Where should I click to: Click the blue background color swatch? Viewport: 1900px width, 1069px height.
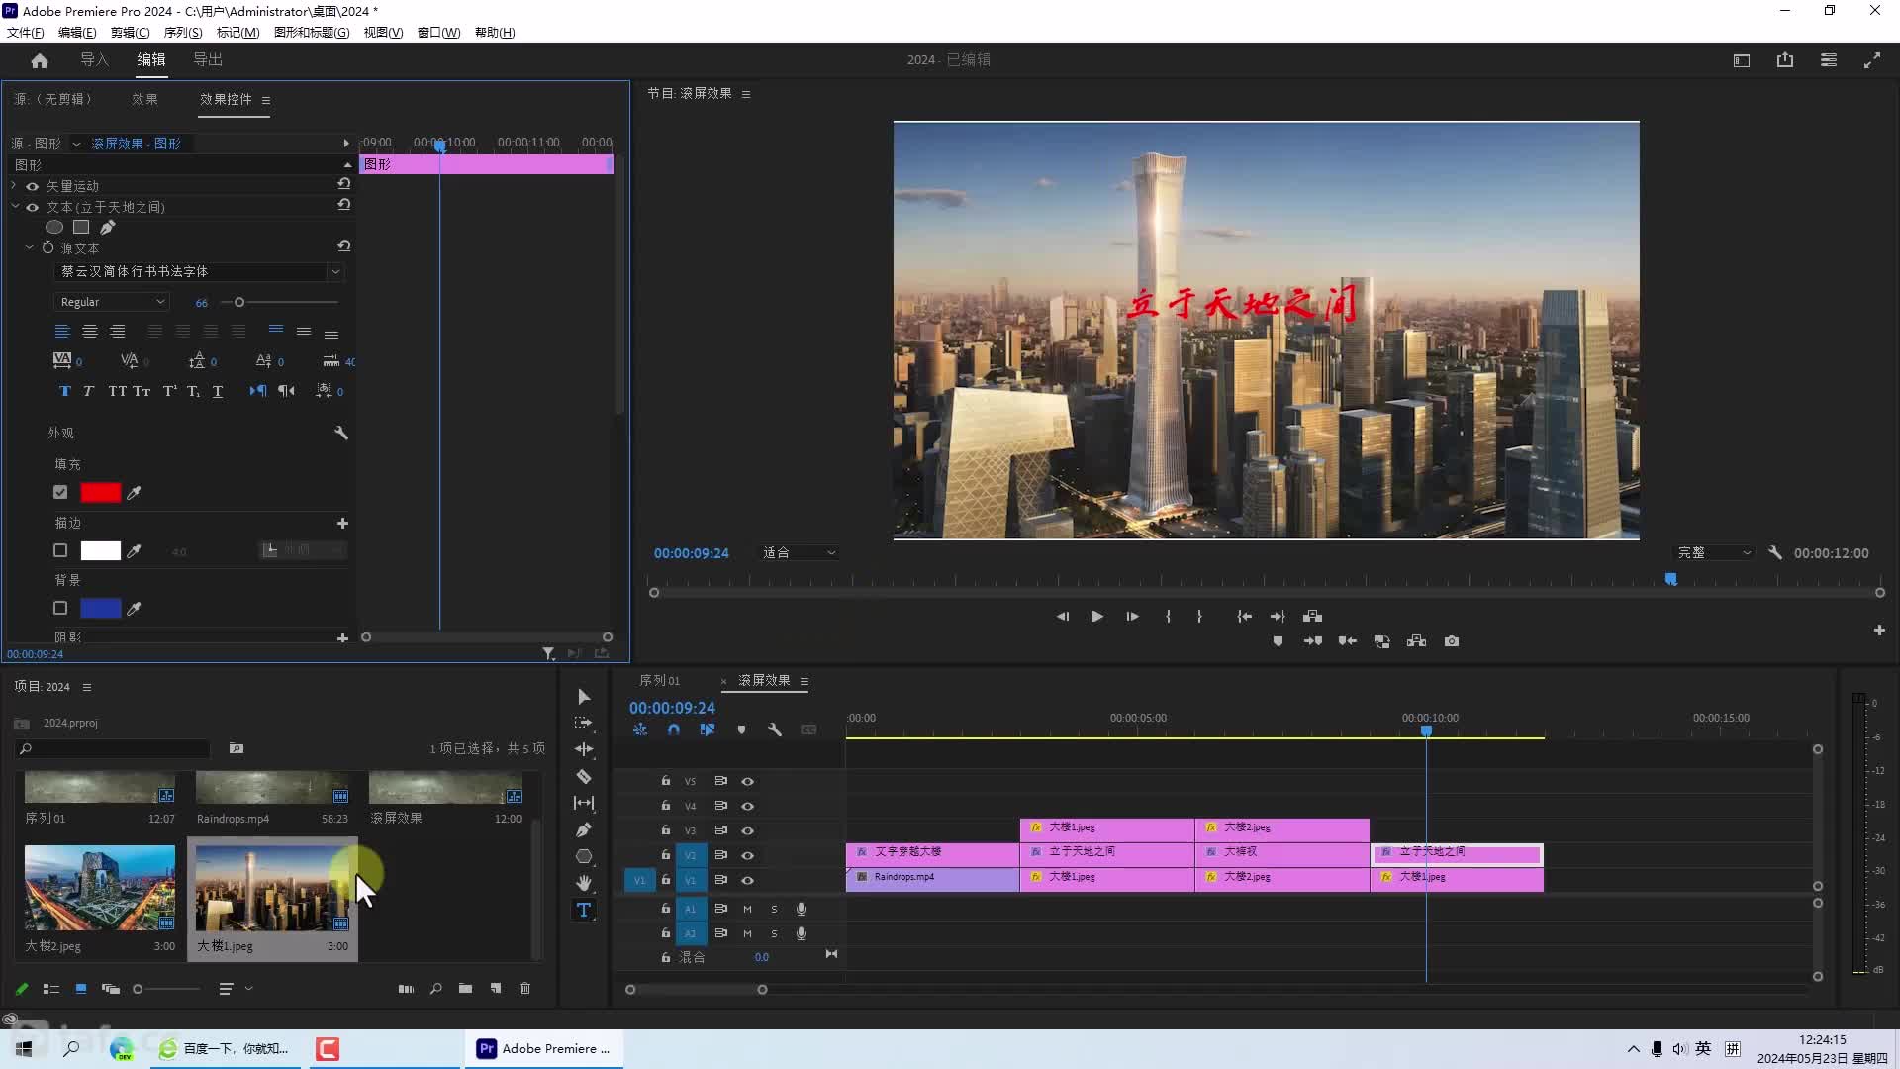coord(100,608)
